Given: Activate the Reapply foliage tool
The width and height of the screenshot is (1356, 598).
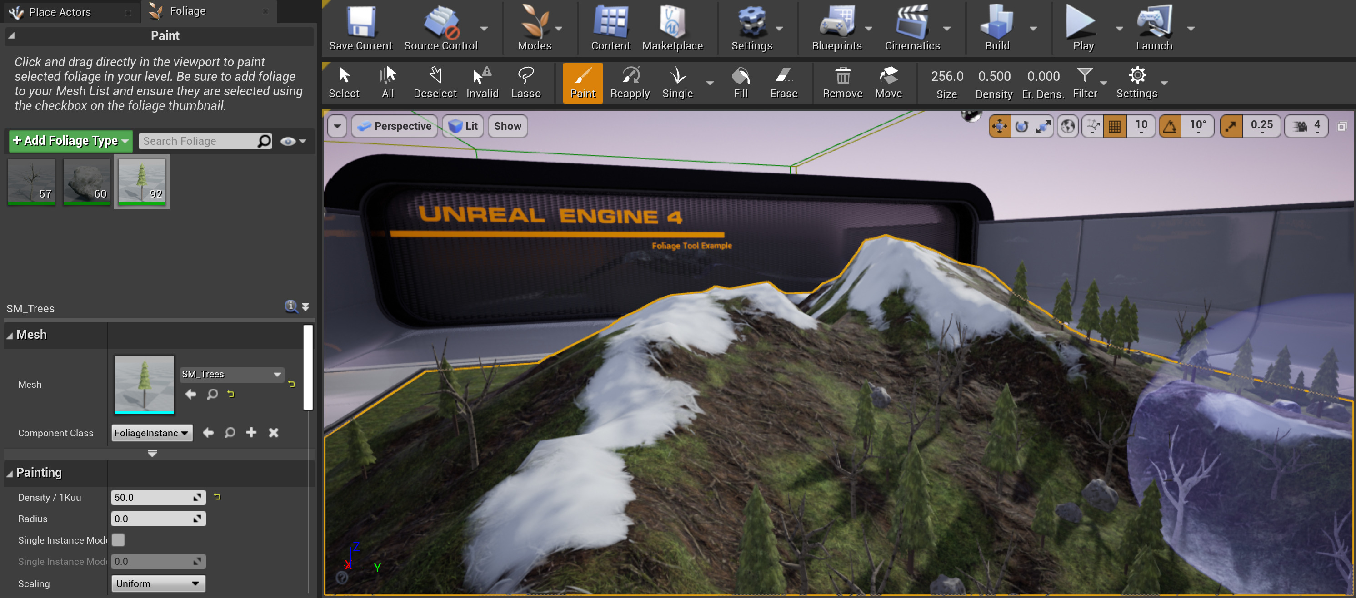Looking at the screenshot, I should 630,83.
